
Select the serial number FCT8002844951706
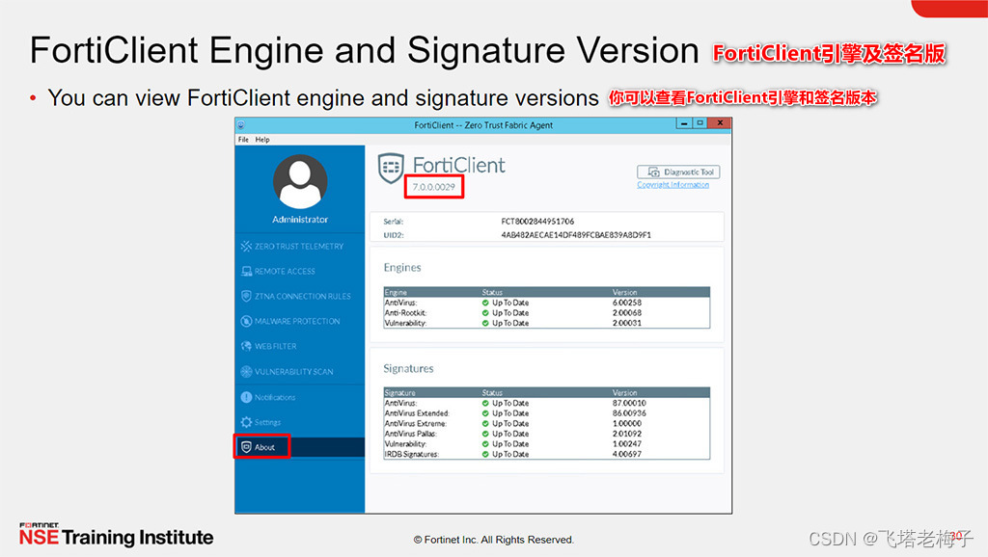coord(537,221)
